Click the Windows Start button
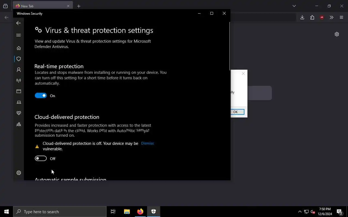The height and width of the screenshot is (217, 348). click(x=7, y=212)
